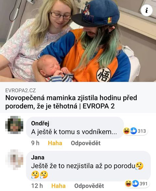This screenshot has height=191, width=156.
Task: Toggle the Haha reaction on Jana's comment
Action: coord(58,186)
